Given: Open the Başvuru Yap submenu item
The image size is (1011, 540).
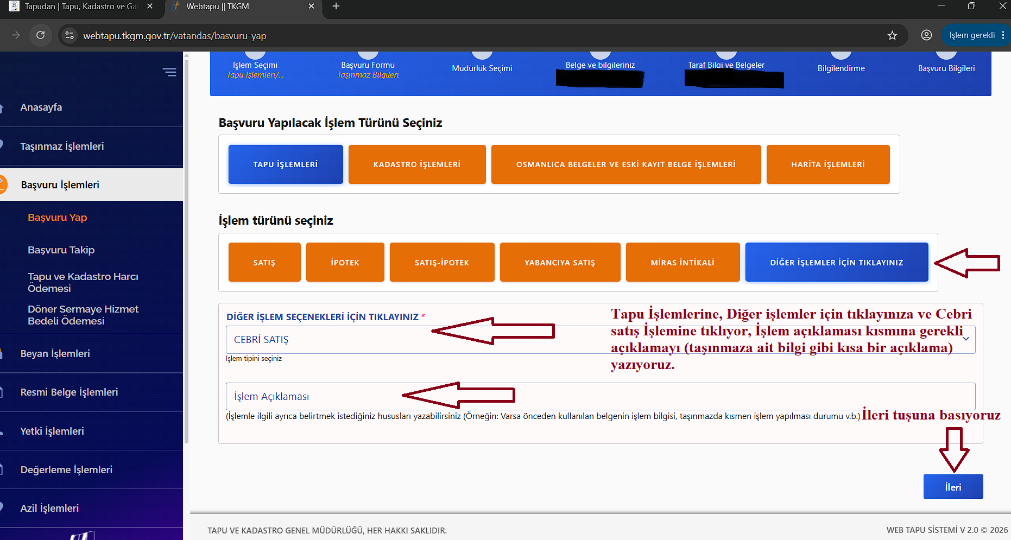Looking at the screenshot, I should [x=58, y=217].
